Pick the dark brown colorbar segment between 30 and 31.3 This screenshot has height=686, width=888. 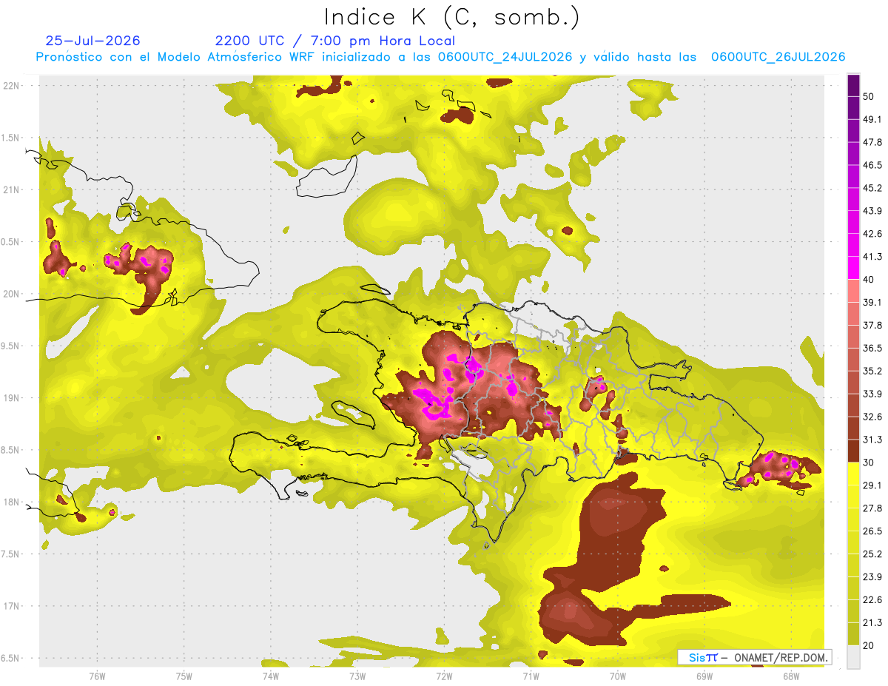pos(853,451)
